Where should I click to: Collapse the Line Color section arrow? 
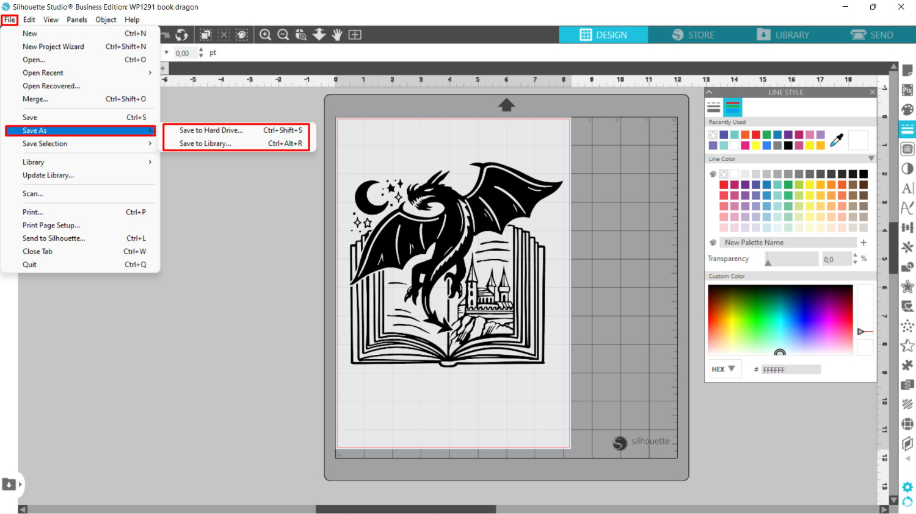coord(871,159)
